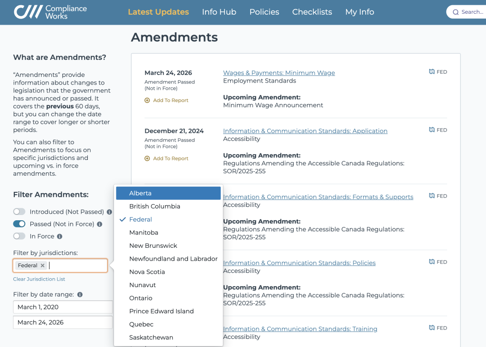Remove the Federal jurisdiction tag
This screenshot has height=347, width=486.
(43, 266)
